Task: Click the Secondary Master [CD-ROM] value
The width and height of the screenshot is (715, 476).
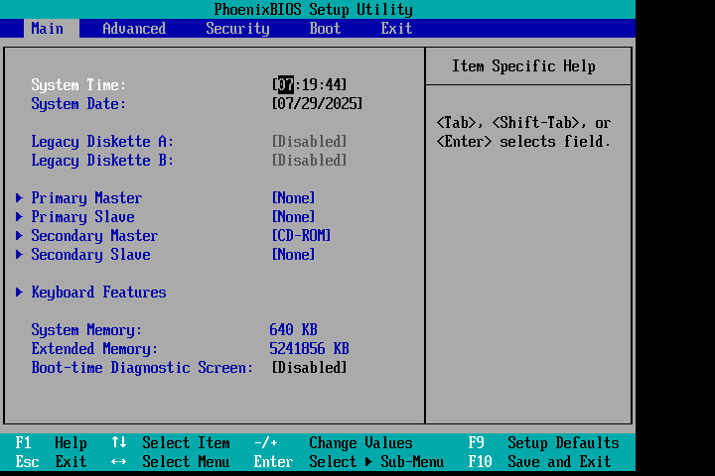Action: (x=301, y=235)
